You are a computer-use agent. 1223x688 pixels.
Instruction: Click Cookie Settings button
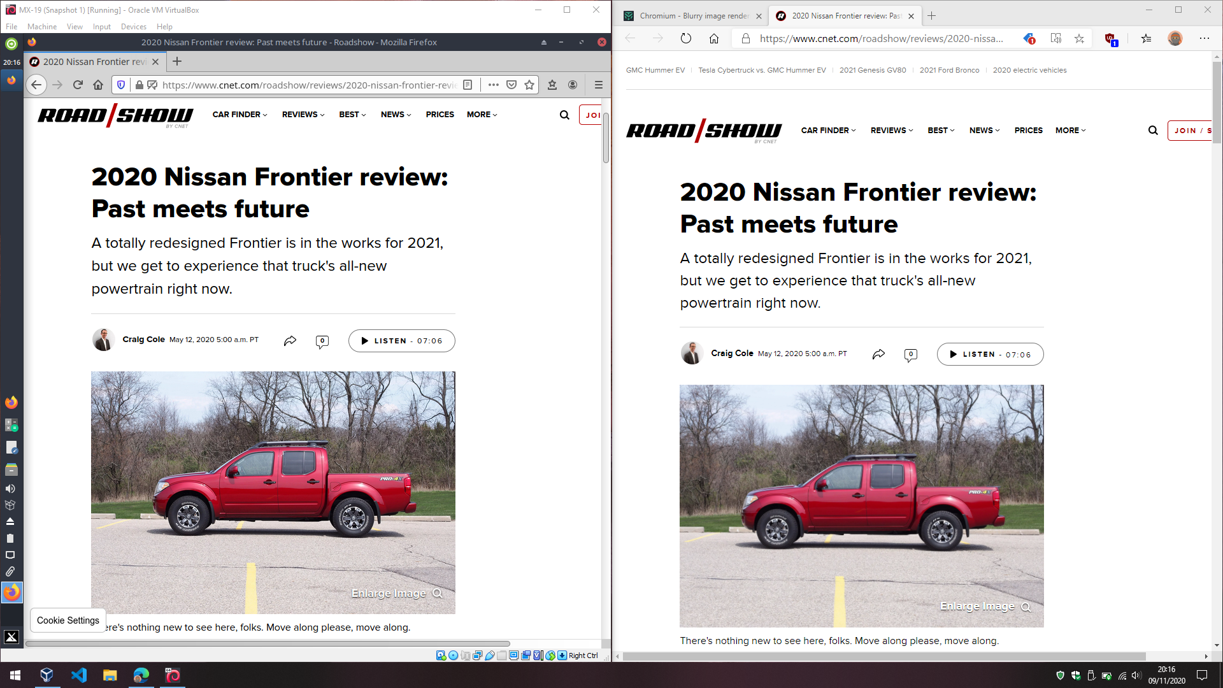[x=68, y=620]
